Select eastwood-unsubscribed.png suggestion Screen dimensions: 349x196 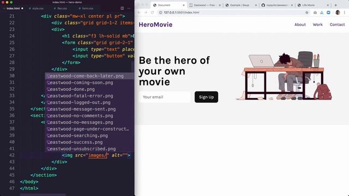(89, 149)
